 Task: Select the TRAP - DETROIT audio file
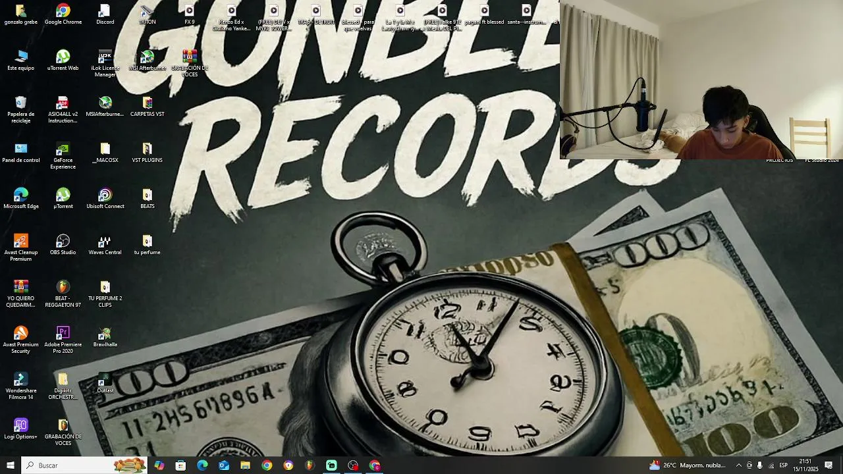click(x=316, y=14)
